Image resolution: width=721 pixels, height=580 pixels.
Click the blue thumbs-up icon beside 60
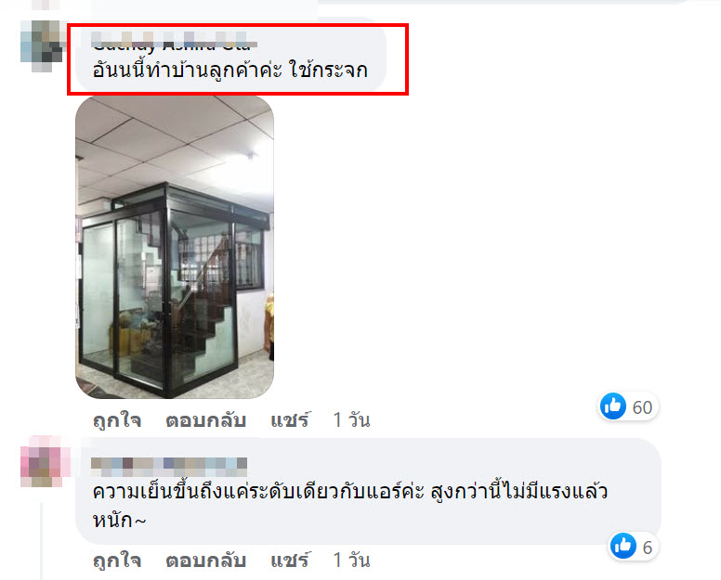coord(613,406)
